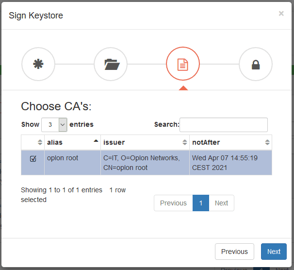
Task: Go to the open-folder wizard step
Action: (111, 64)
